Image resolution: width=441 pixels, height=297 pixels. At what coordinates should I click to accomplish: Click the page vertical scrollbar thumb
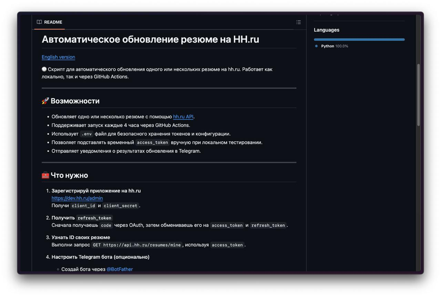418,95
